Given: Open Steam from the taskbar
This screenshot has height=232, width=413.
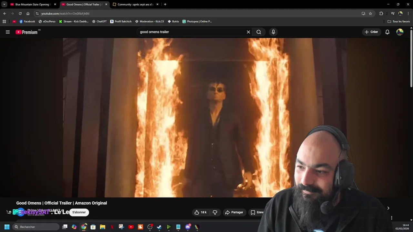Looking at the screenshot, I should click(x=159, y=227).
